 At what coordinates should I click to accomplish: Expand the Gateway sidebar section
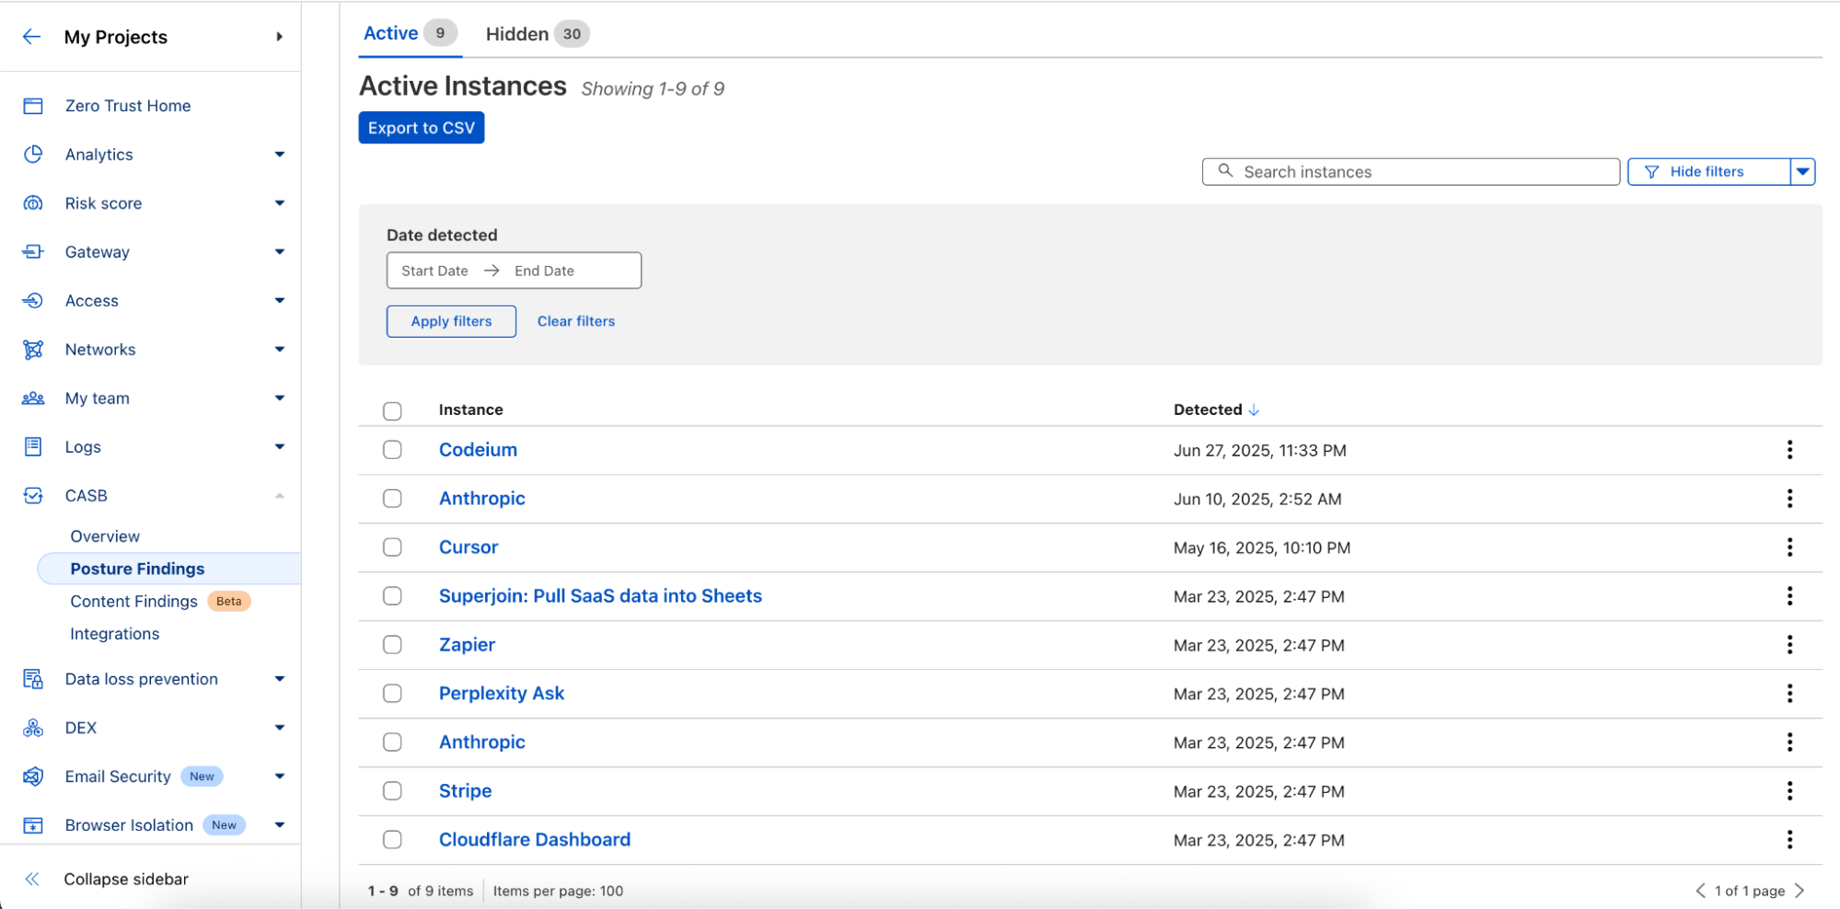click(x=279, y=252)
